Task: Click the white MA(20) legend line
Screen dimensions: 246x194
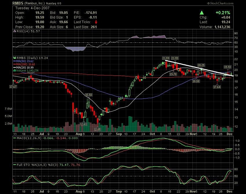Action: click(14, 68)
